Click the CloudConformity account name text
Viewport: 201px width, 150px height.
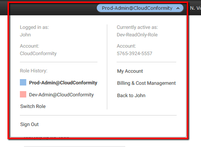pos(38,54)
